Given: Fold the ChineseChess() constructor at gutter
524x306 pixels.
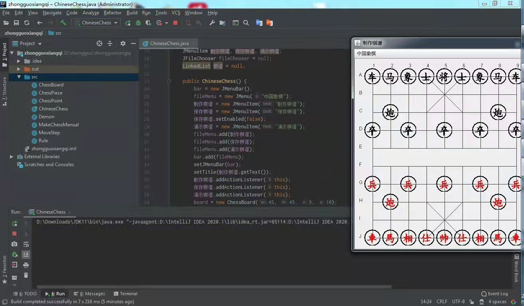Looking at the screenshot, I should point(169,81).
